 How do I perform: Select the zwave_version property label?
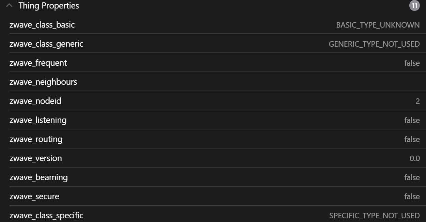pos(36,158)
